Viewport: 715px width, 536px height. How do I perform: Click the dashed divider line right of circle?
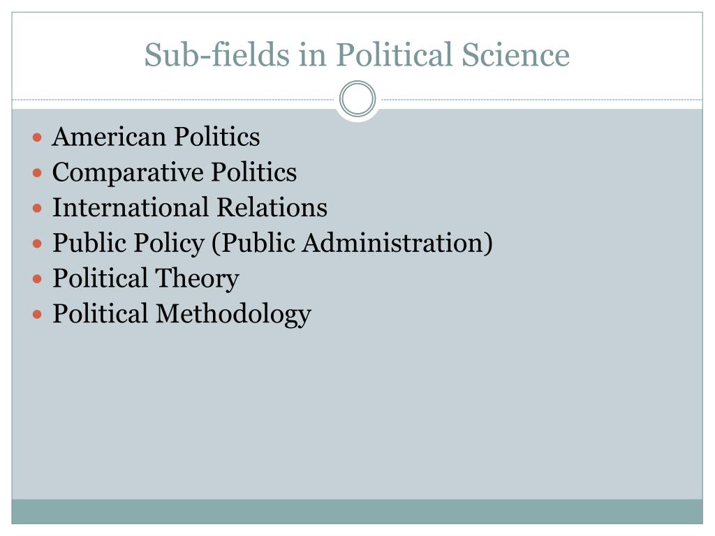pos(540,99)
